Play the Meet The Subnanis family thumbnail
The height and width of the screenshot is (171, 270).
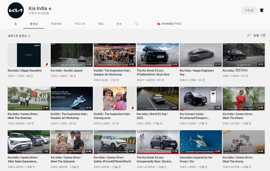[x=72, y=142]
